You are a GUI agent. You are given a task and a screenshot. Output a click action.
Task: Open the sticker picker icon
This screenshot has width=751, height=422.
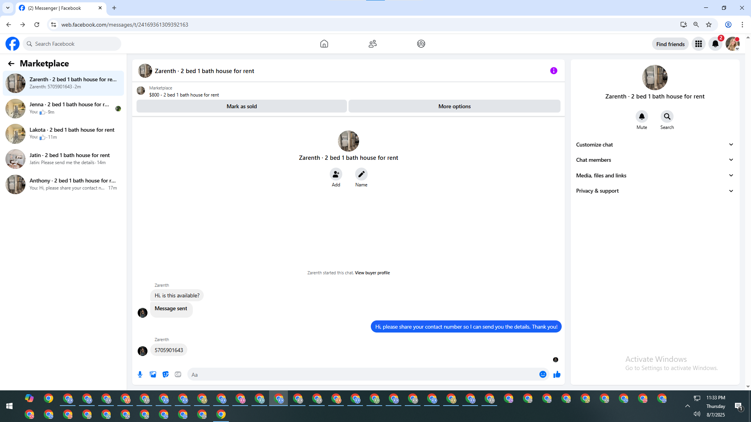point(165,374)
